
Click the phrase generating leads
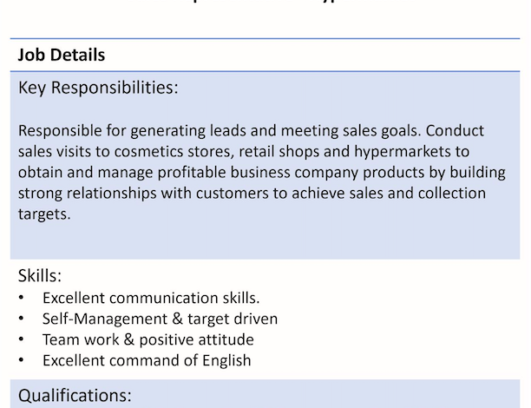(188, 131)
